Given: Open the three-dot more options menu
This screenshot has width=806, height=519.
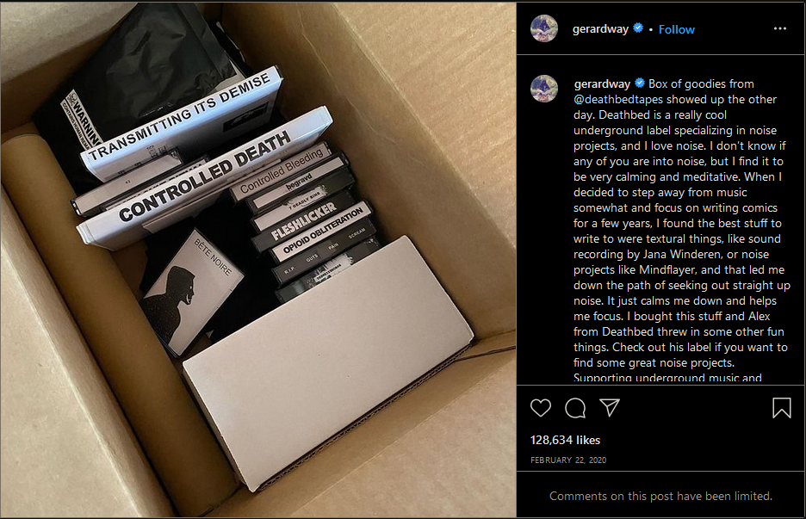Looking at the screenshot, I should pos(780,28).
